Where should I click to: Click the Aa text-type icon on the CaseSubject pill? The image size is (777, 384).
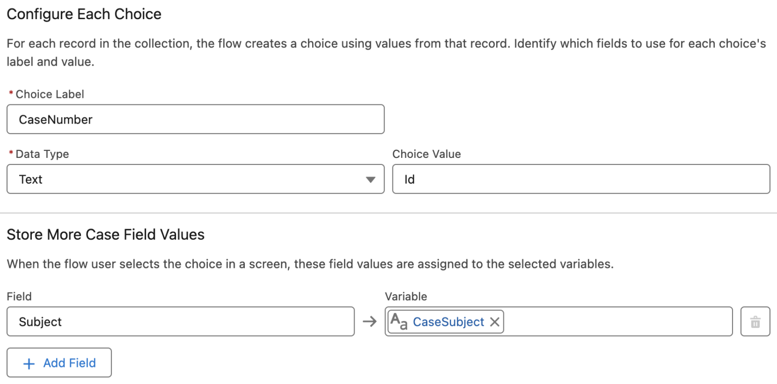point(400,321)
